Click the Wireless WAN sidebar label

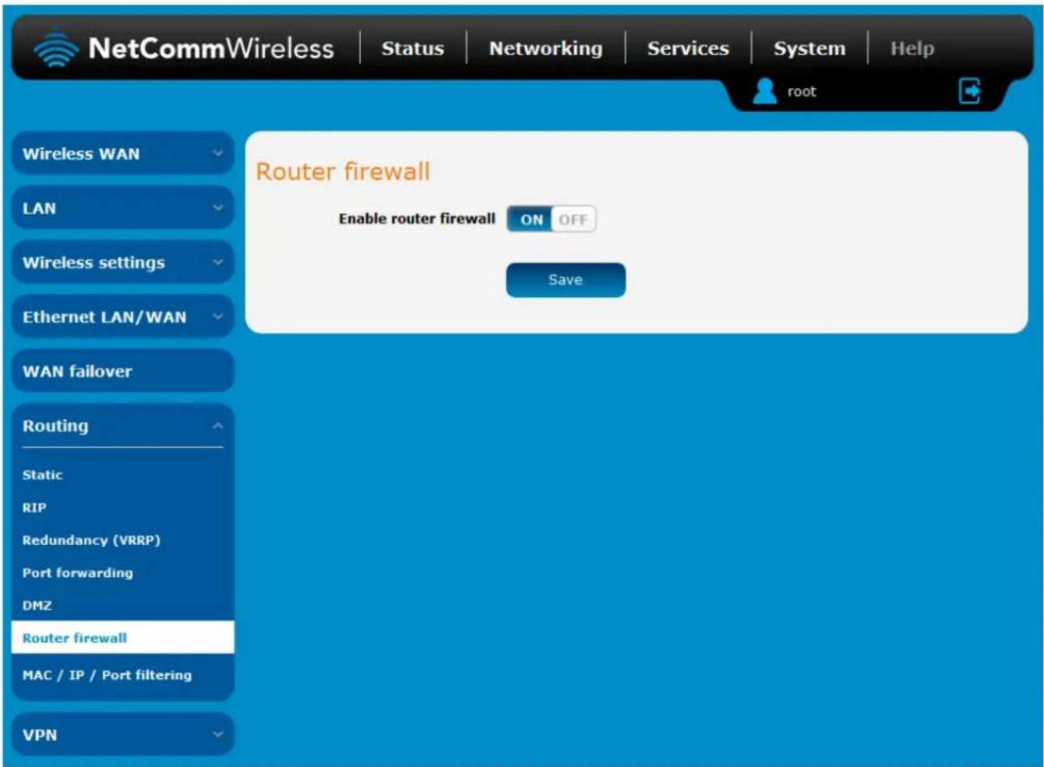[x=81, y=154]
